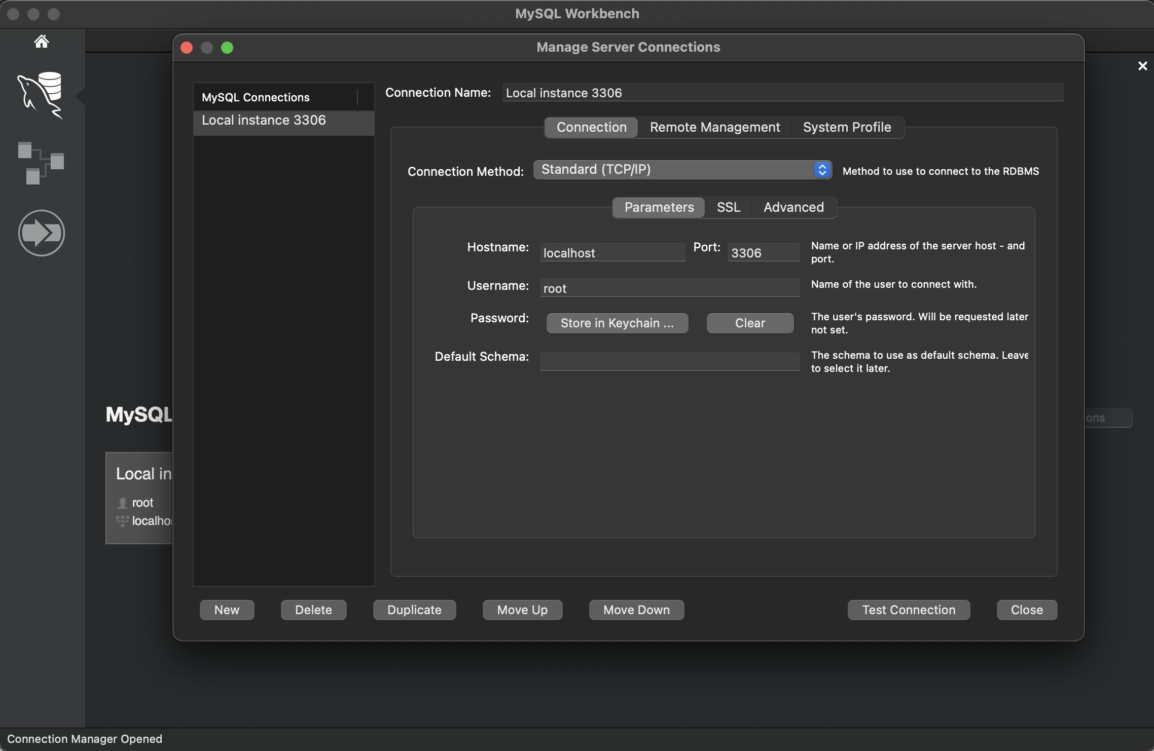Open the Models diagram sidebar icon
This screenshot has height=751, width=1154.
click(x=41, y=163)
